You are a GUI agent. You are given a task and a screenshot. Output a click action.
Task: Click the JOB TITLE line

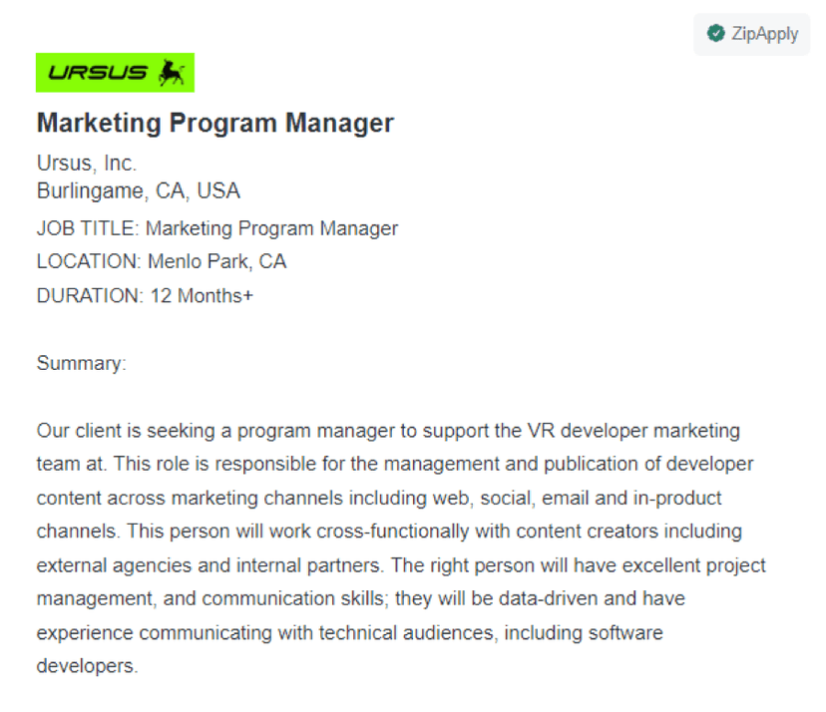[x=216, y=227]
